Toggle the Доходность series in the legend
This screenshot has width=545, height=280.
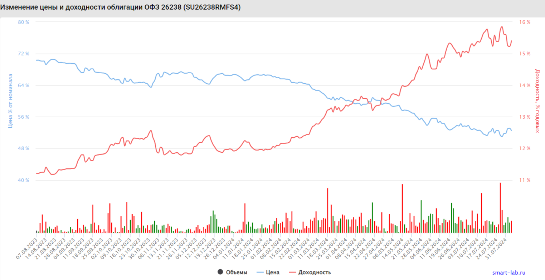point(310,272)
